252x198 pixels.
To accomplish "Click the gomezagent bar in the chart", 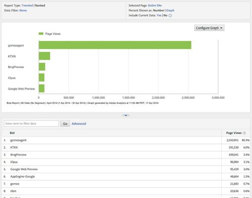I will pyautogui.click(x=115, y=45).
